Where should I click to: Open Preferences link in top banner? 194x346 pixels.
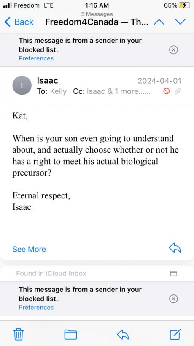pos(36,58)
